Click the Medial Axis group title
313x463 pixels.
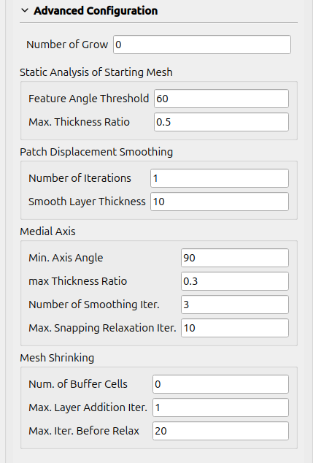[x=47, y=231]
